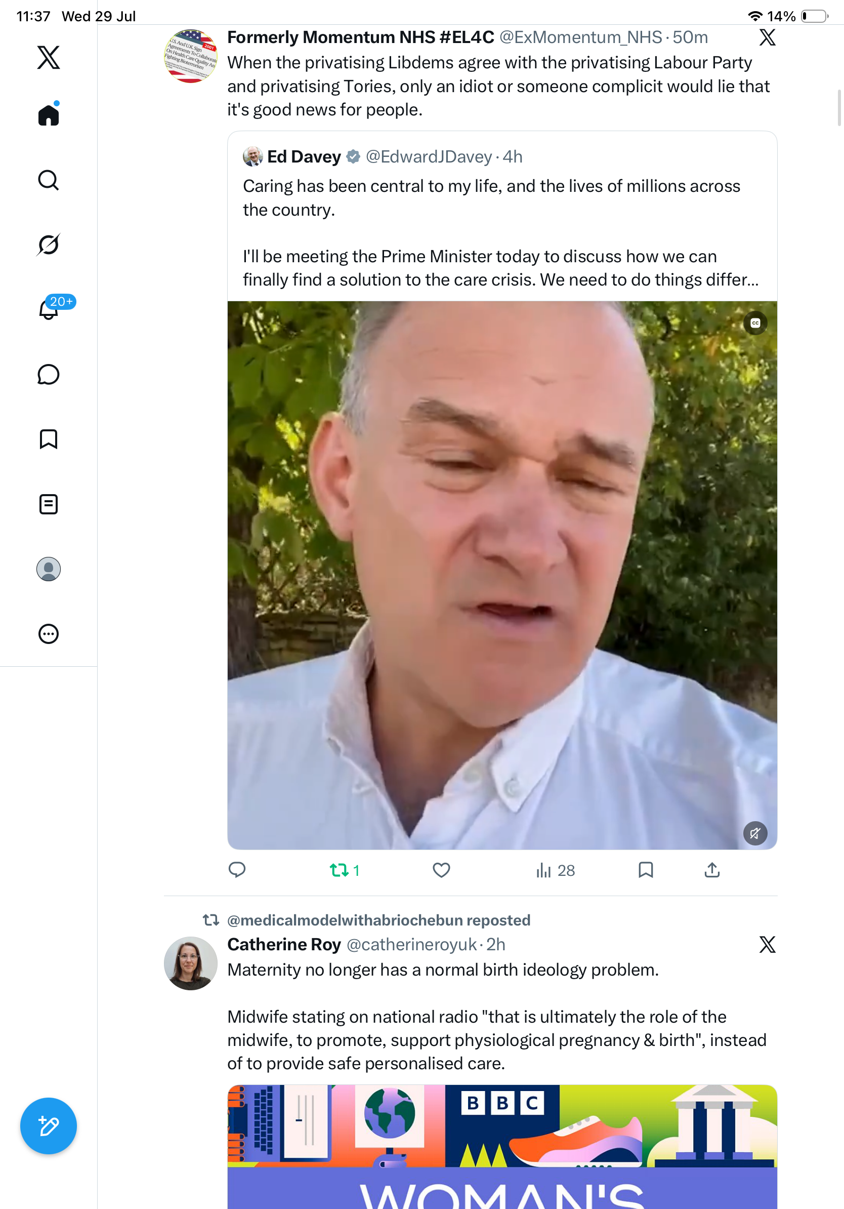Bookmark the Formerly Momentum NHS post

(x=646, y=870)
